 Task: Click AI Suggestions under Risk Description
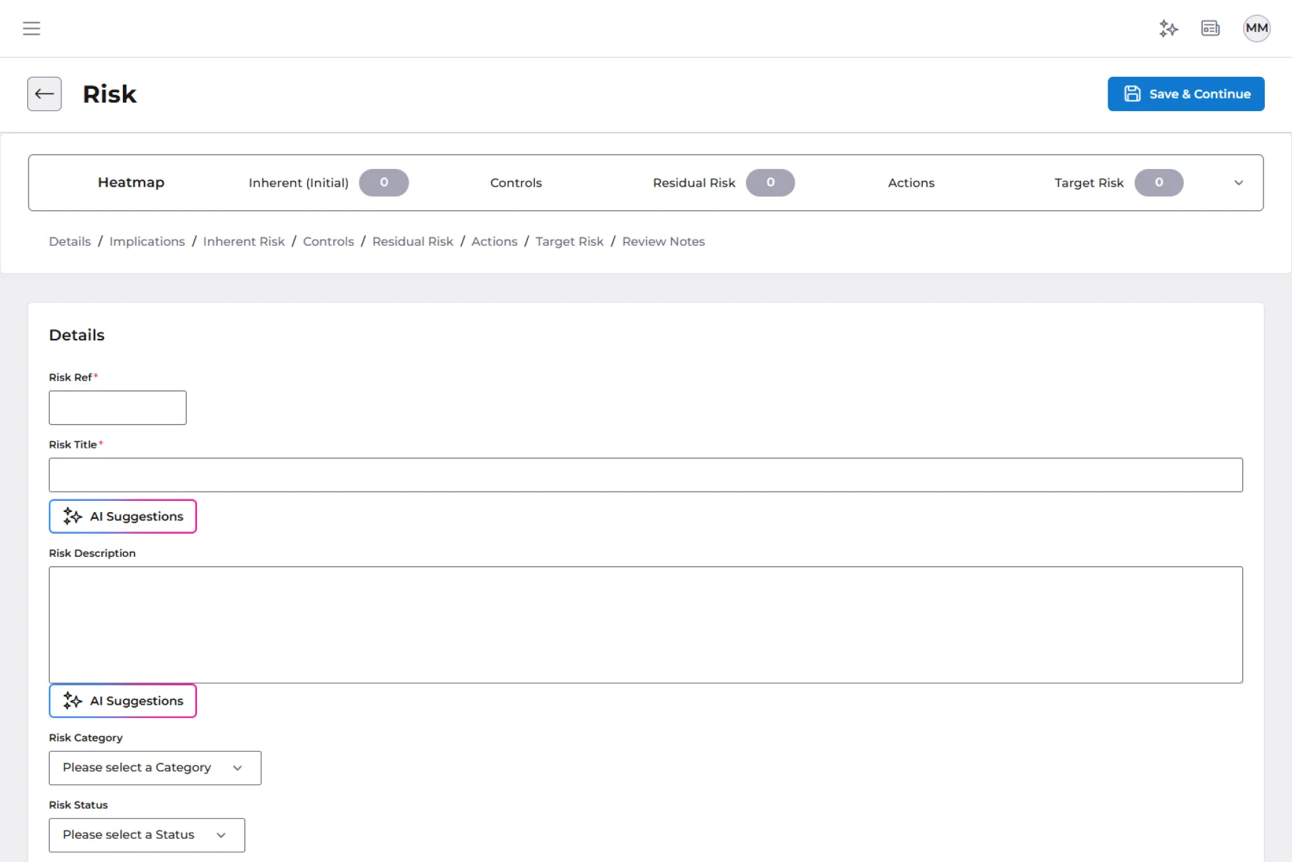tap(123, 701)
